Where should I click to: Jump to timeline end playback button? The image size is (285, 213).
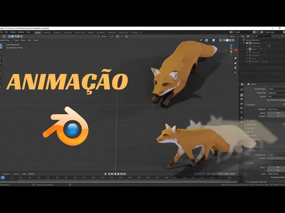[125, 174]
